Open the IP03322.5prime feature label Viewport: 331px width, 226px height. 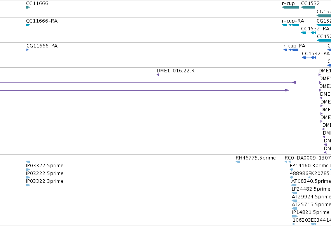[x=45, y=166]
